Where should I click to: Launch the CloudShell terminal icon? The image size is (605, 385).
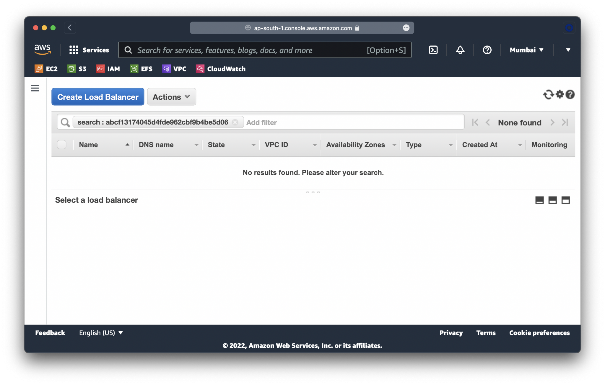click(x=433, y=50)
